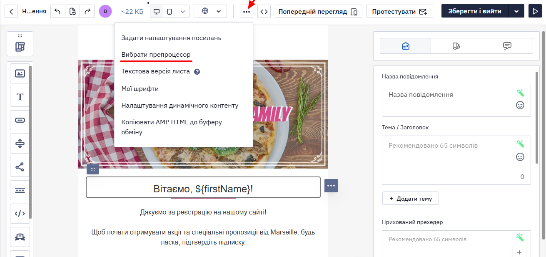546x257 pixels.
Task: Open the HTML code editor
Action: pos(264,11)
